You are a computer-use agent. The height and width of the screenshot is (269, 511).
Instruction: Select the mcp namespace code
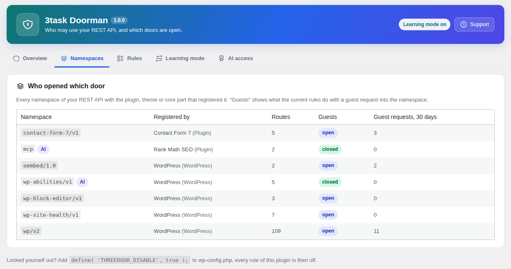pos(28,149)
